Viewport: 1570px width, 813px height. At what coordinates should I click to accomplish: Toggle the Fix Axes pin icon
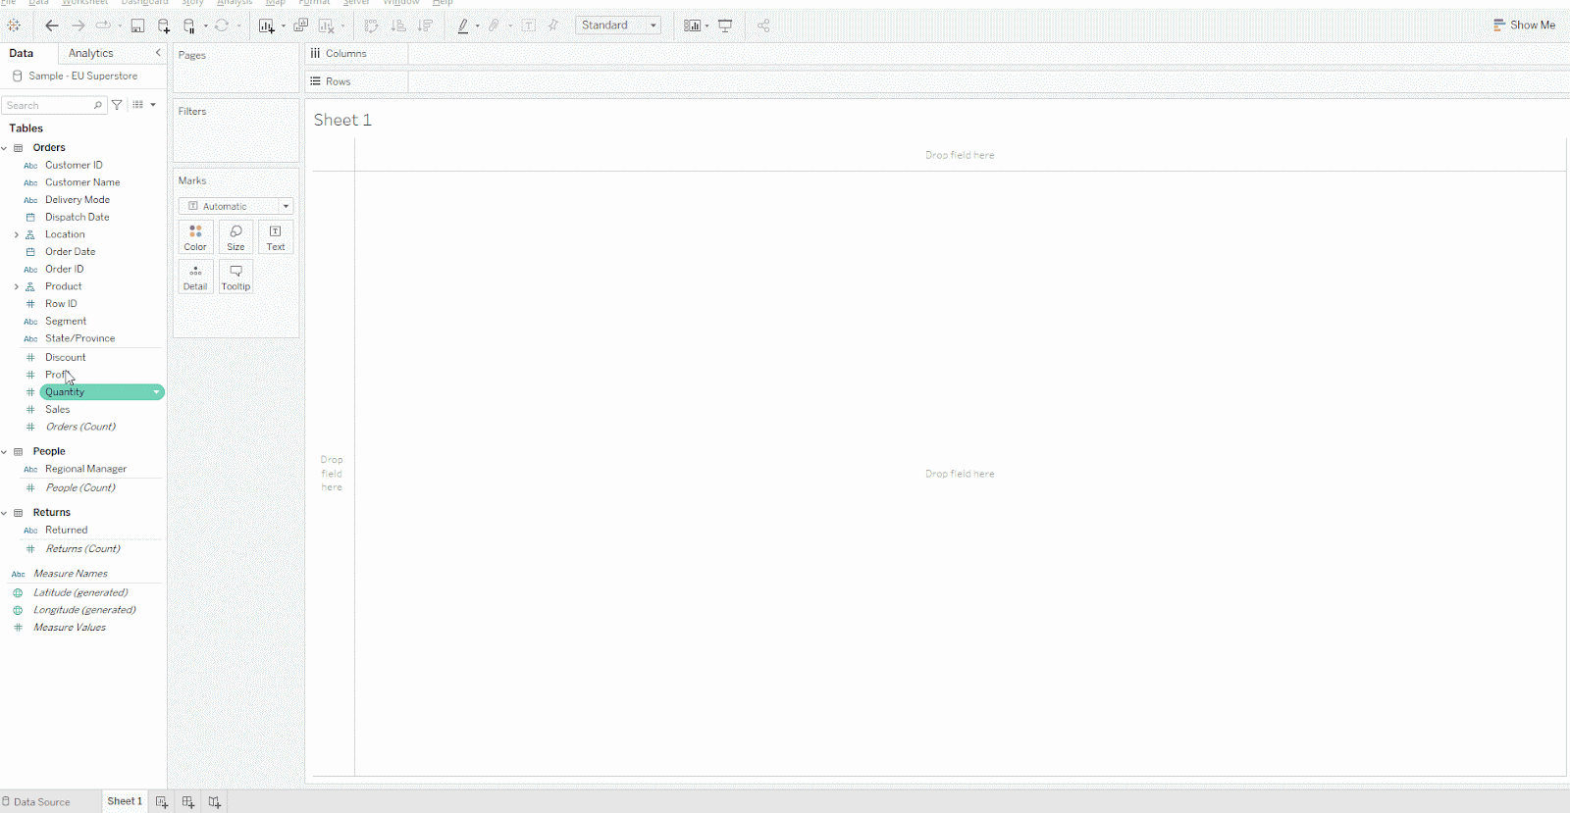(x=553, y=25)
